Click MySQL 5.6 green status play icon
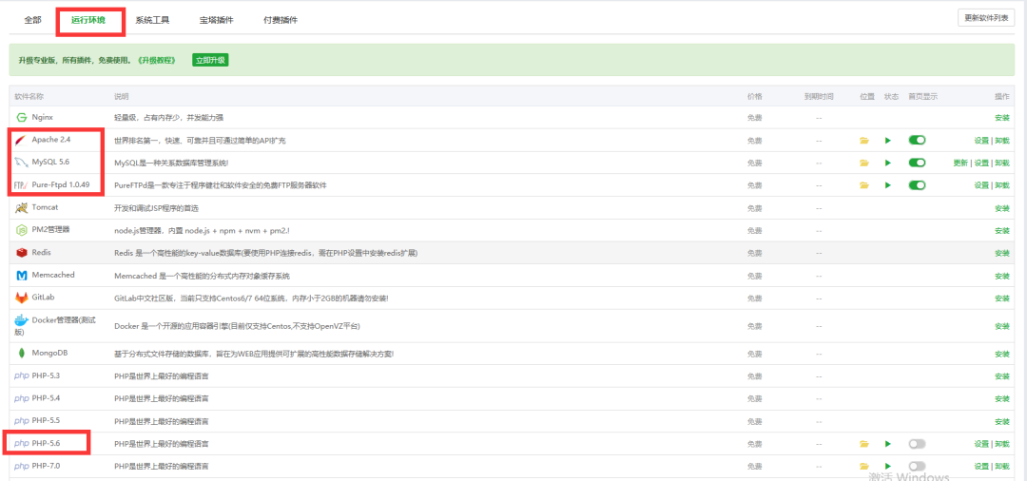The width and height of the screenshot is (1027, 481). 888,163
